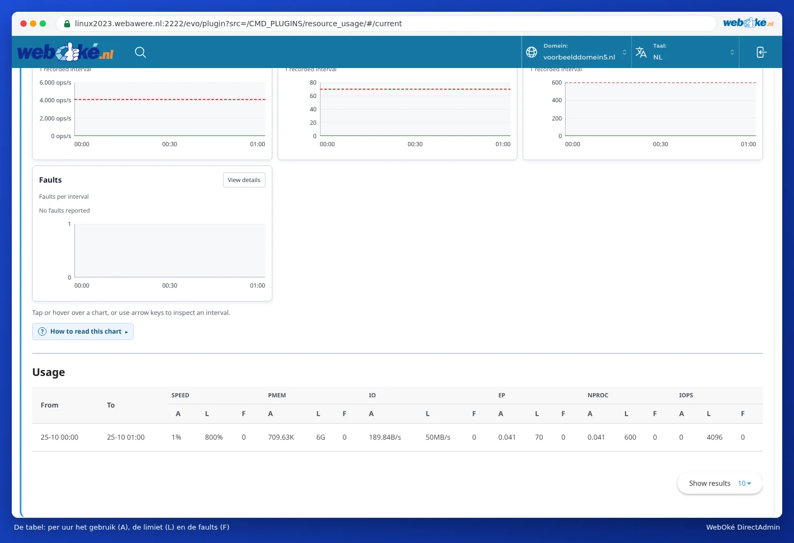Click the 4096 IOPS limit value
This screenshot has height=543, width=794.
click(715, 438)
